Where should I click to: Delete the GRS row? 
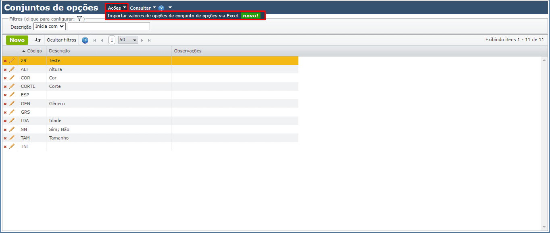5,112
